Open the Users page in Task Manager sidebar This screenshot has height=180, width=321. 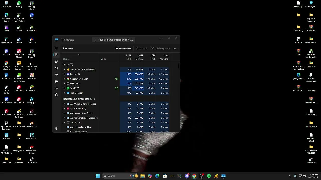pos(56,81)
